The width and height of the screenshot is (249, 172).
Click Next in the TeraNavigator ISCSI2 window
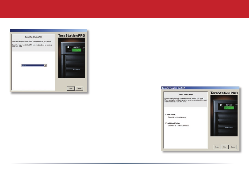click(225, 147)
